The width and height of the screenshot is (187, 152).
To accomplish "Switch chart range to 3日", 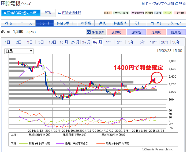I will [30, 42].
